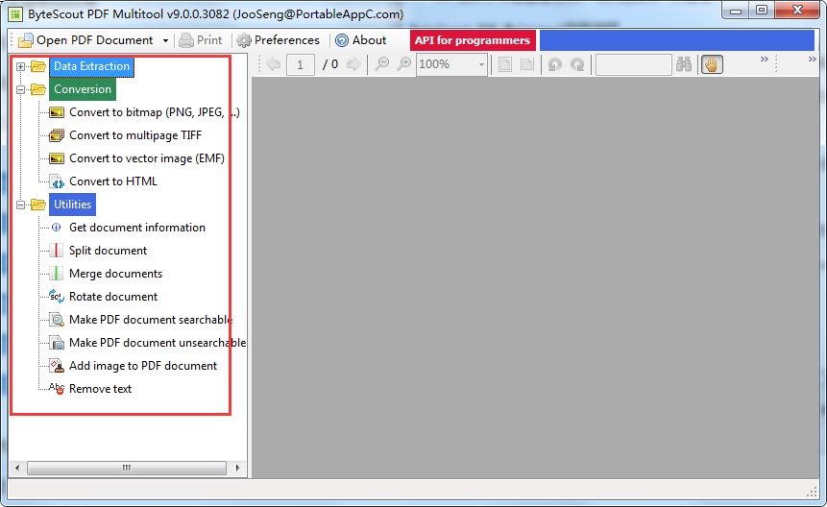The height and width of the screenshot is (507, 827).
Task: Click the blue banner next to API
Action: coord(677,40)
